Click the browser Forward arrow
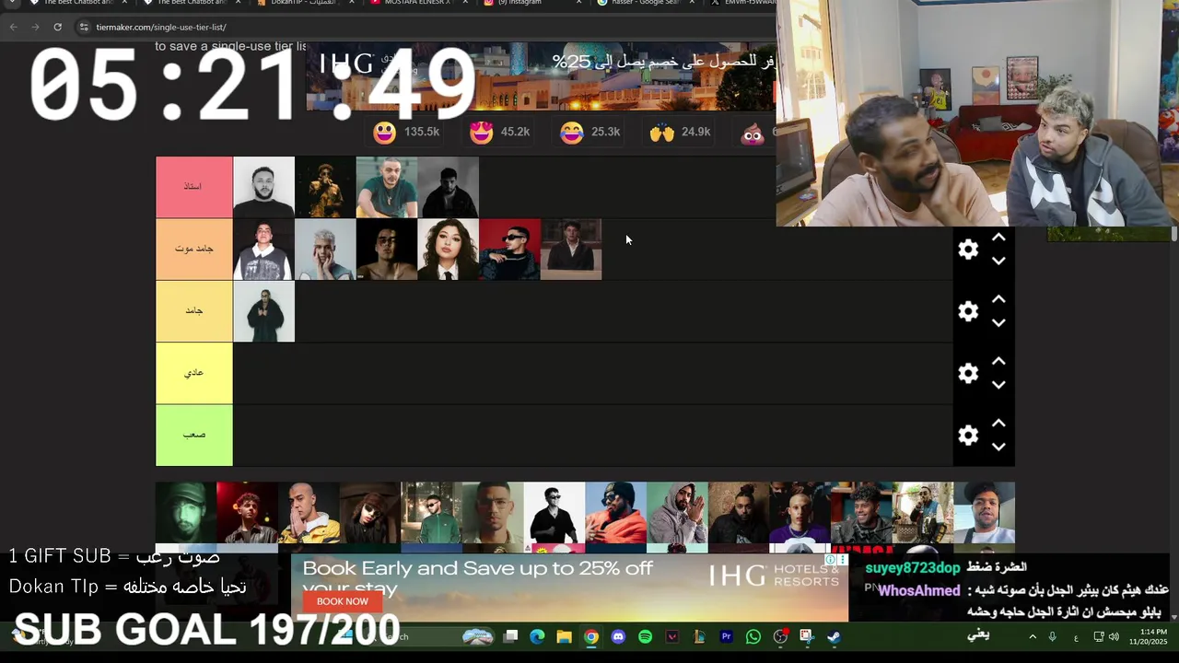The image size is (1179, 663). (x=35, y=27)
